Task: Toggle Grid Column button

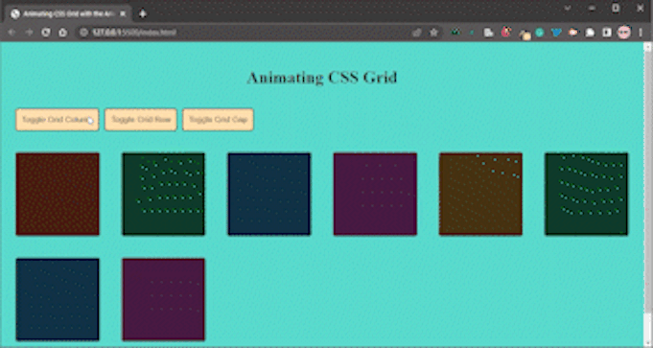Action: click(58, 120)
